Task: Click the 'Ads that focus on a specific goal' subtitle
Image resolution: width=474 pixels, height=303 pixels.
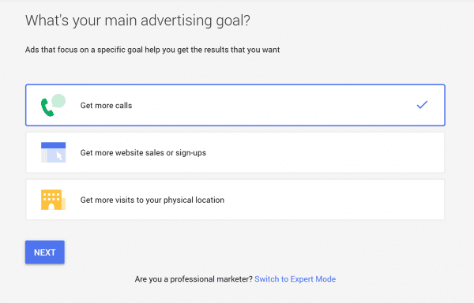Action: click(x=152, y=50)
